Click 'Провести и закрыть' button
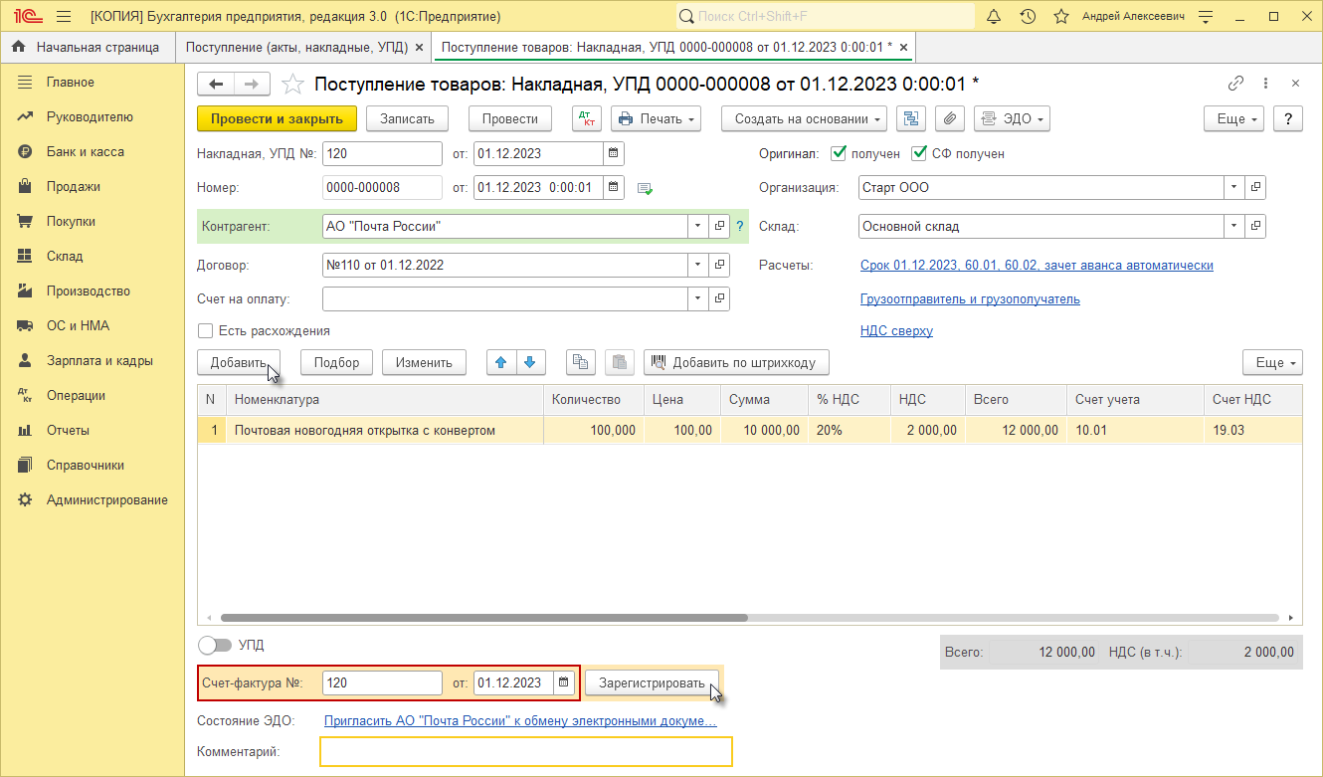The width and height of the screenshot is (1323, 777). (277, 118)
